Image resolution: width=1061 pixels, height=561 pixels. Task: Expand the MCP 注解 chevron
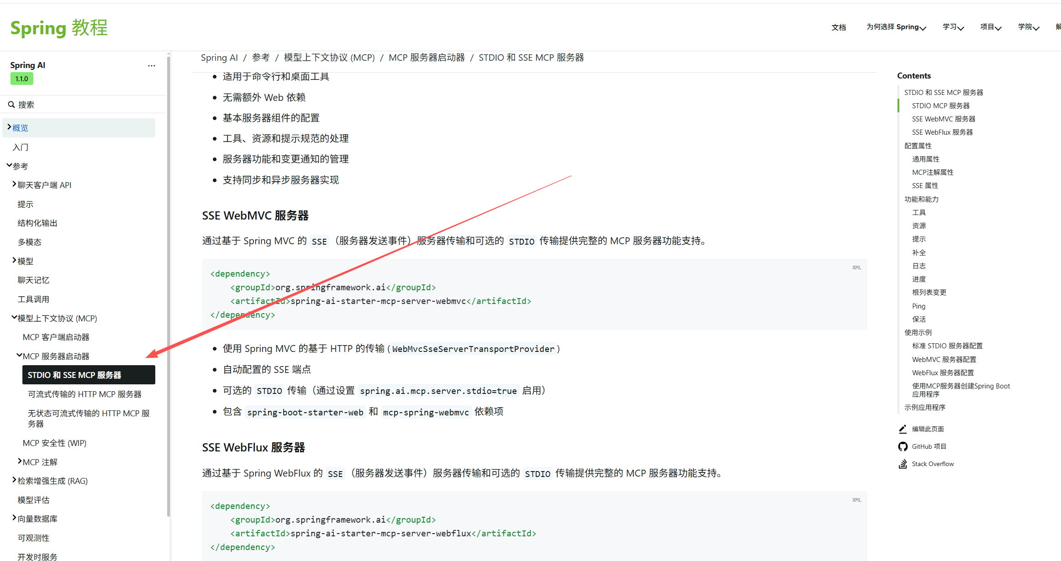(x=20, y=461)
